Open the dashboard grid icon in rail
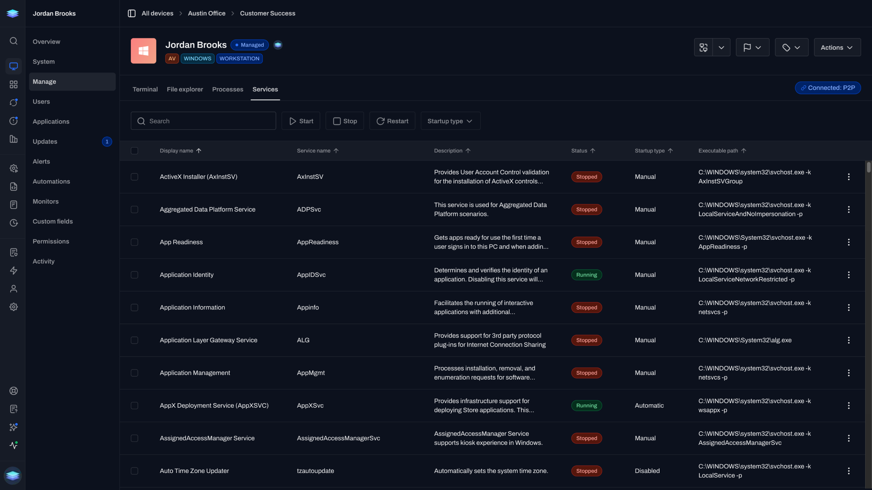872x490 pixels. tap(13, 84)
